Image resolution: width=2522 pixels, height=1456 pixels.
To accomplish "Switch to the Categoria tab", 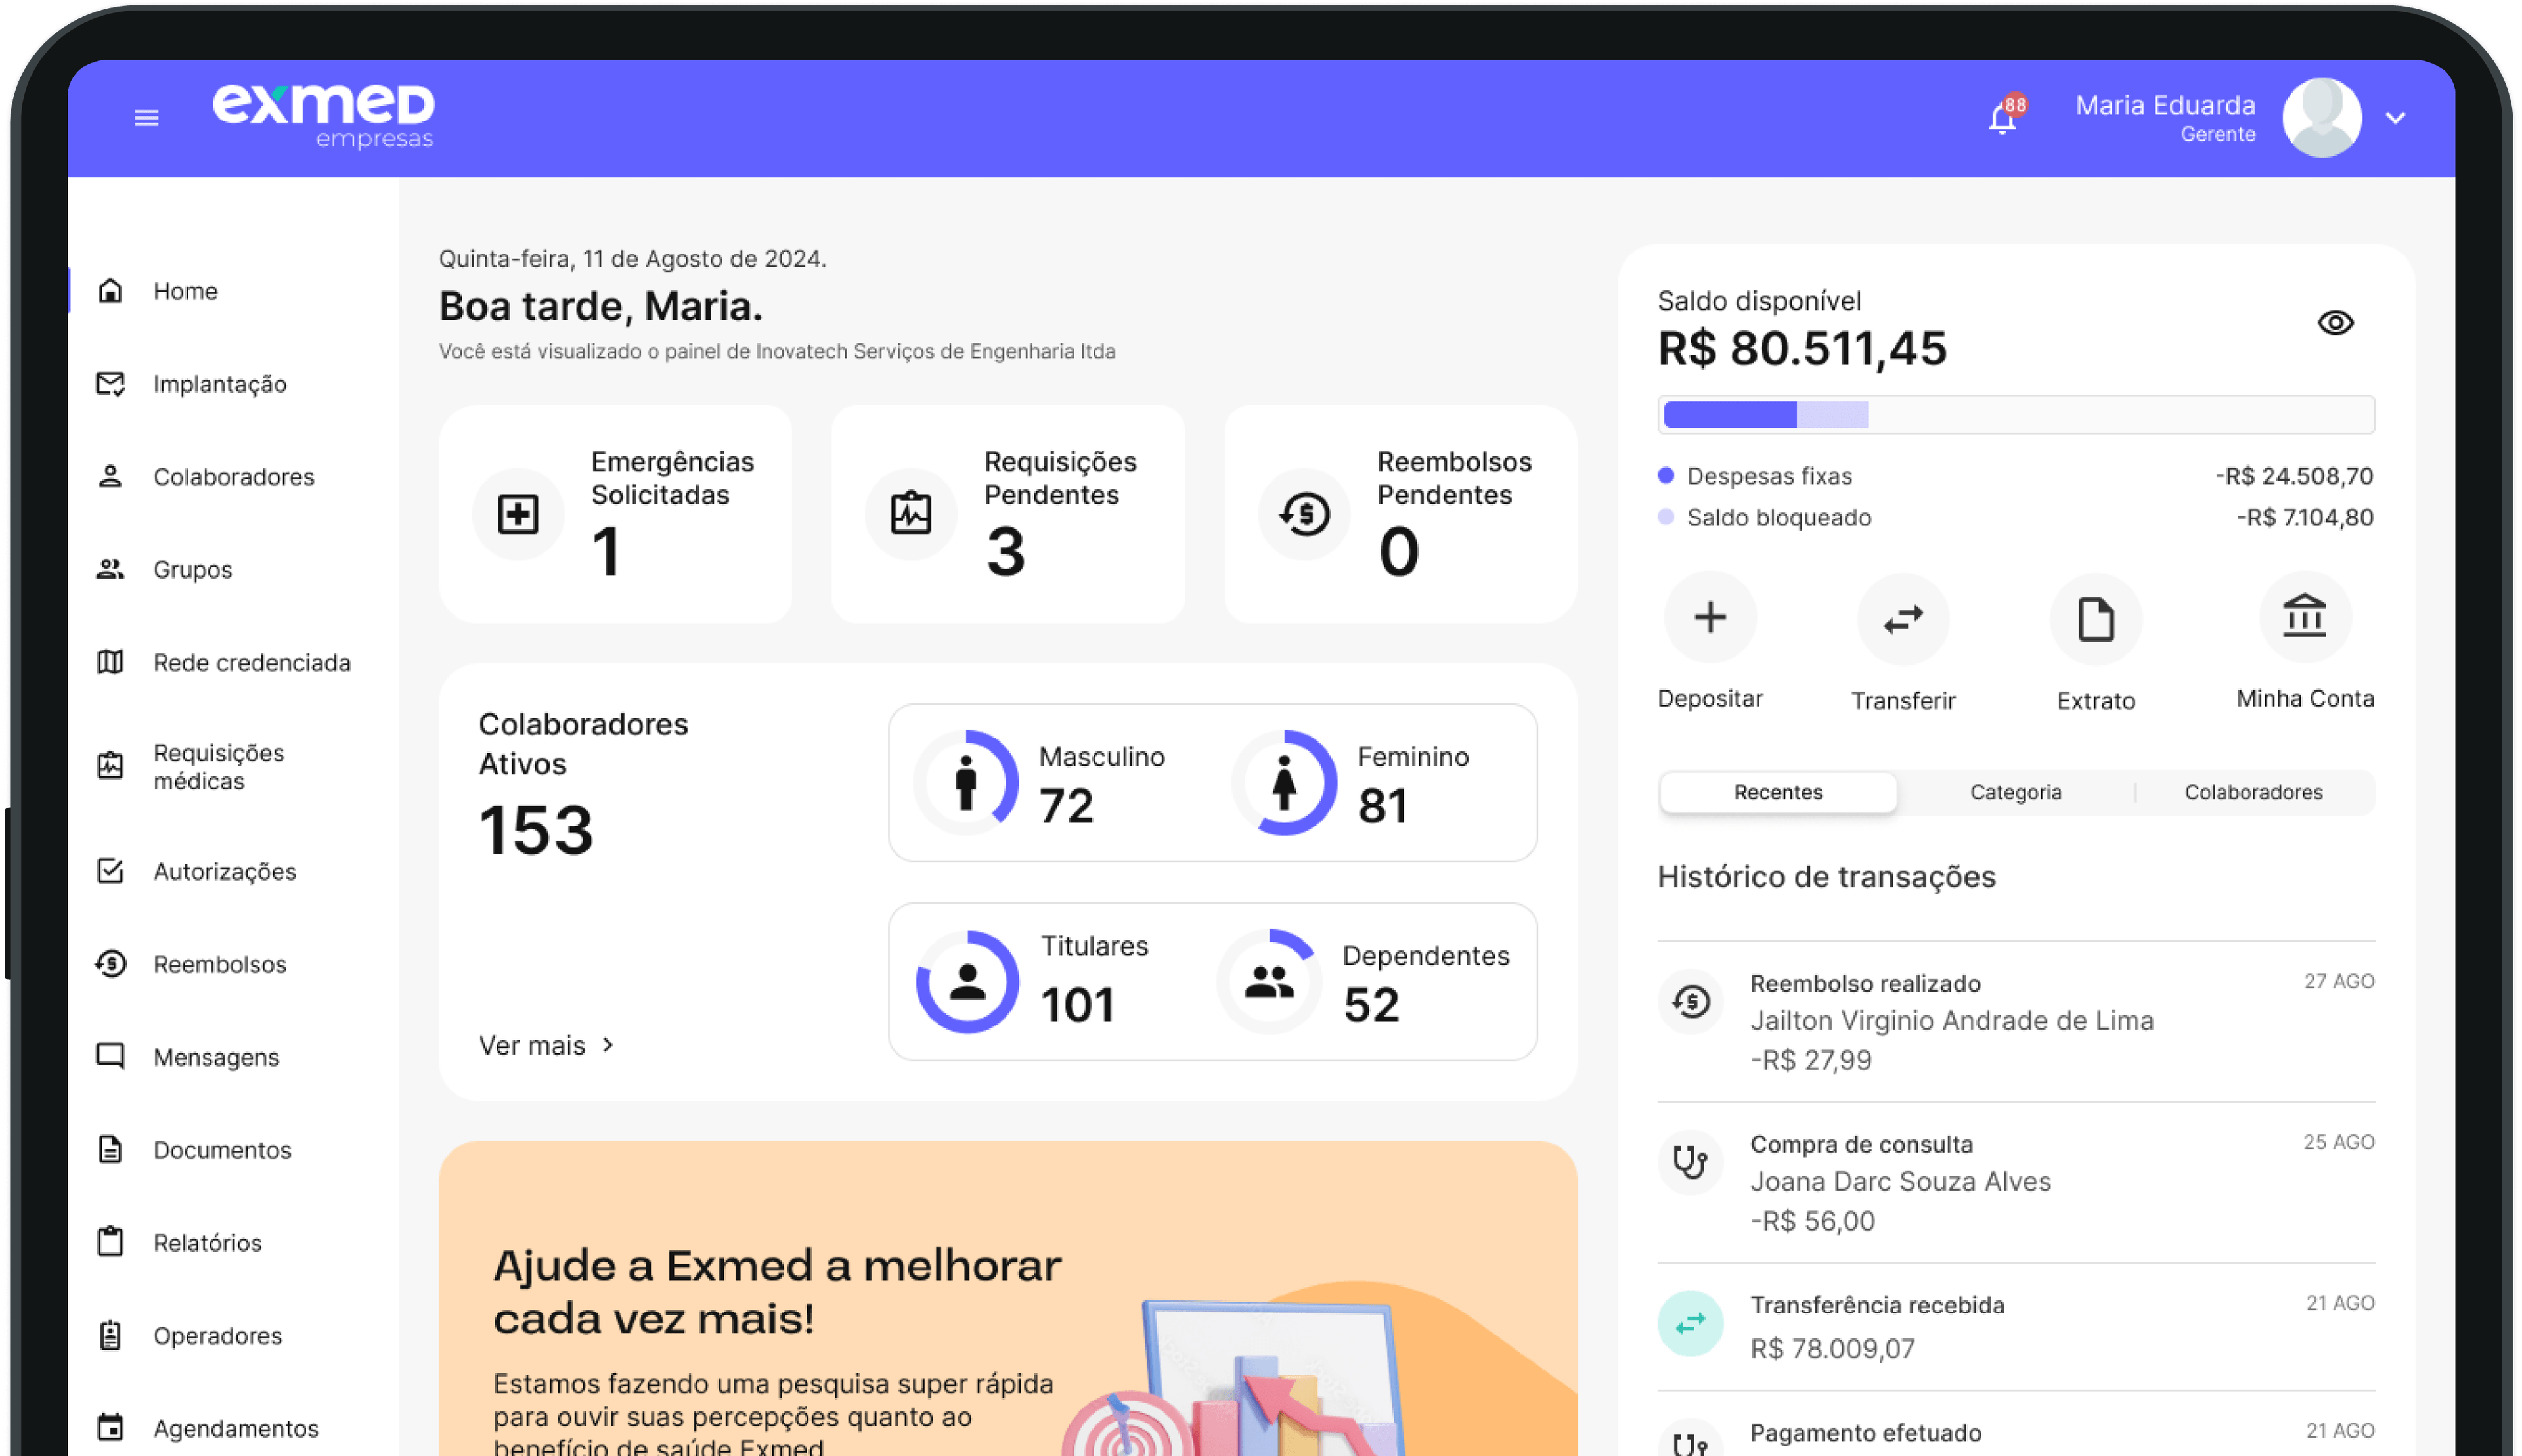I will point(2015,792).
